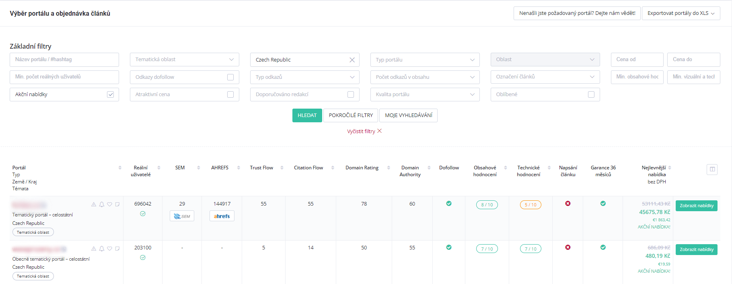Switch to MOJE VYHLEDÁVÁNÍ
The height and width of the screenshot is (284, 732).
(408, 115)
